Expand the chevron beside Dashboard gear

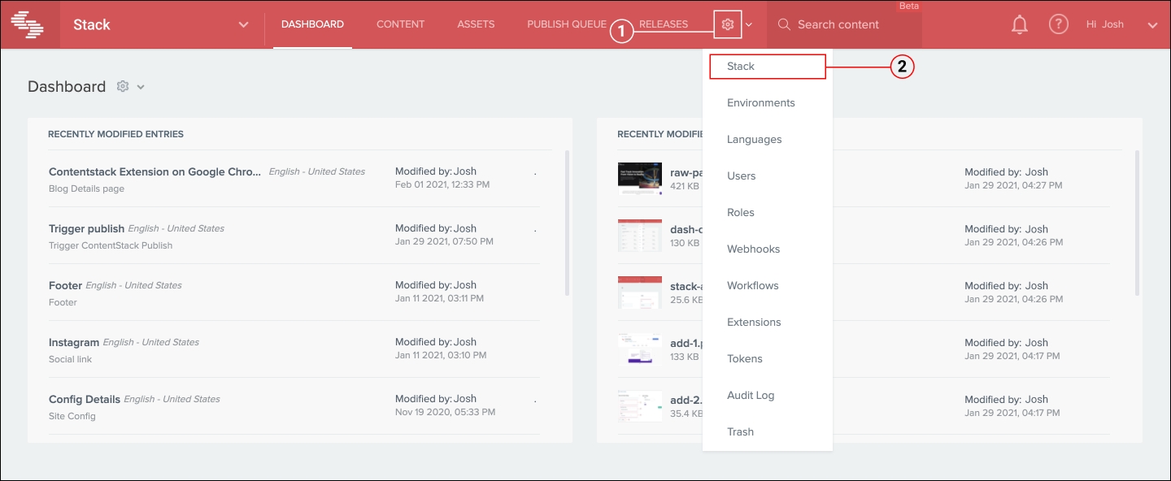141,87
